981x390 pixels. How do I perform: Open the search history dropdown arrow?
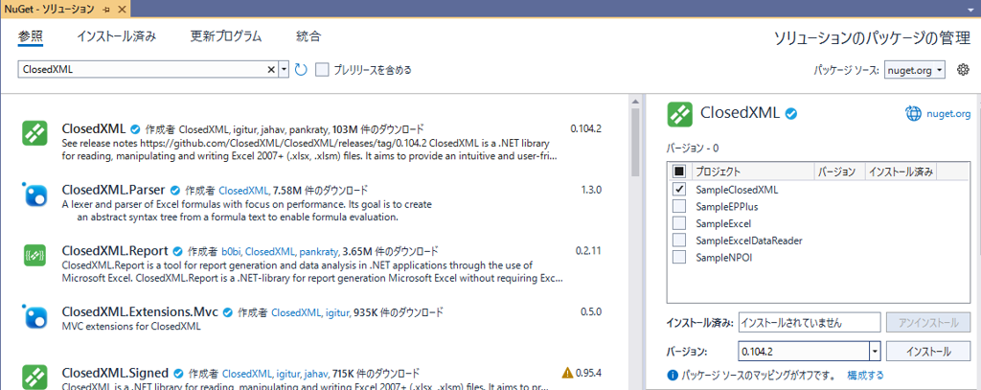(x=284, y=70)
